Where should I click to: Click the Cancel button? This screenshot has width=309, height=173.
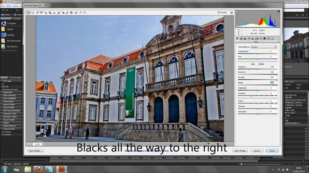(257, 150)
